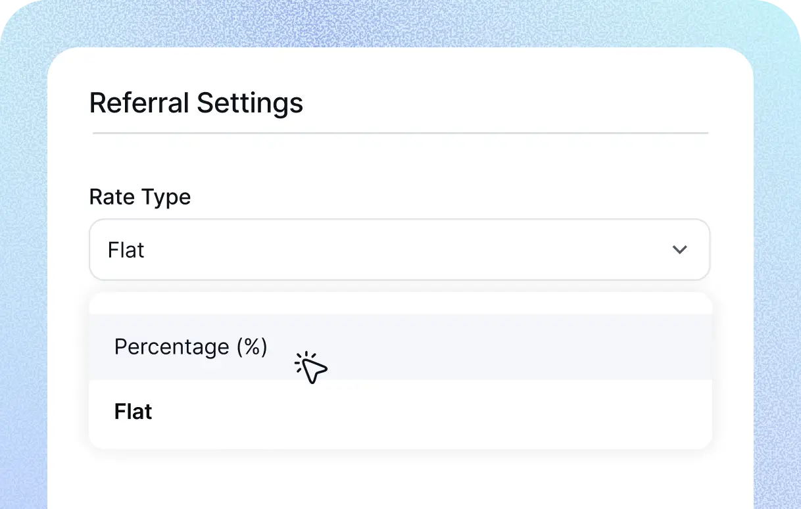The height and width of the screenshot is (509, 801).
Task: Open the Rate Type combo box
Action: tap(399, 250)
